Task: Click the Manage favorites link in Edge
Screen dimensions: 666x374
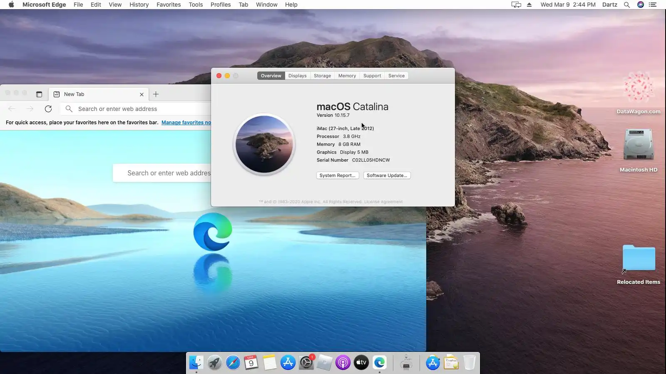Action: pyautogui.click(x=186, y=123)
